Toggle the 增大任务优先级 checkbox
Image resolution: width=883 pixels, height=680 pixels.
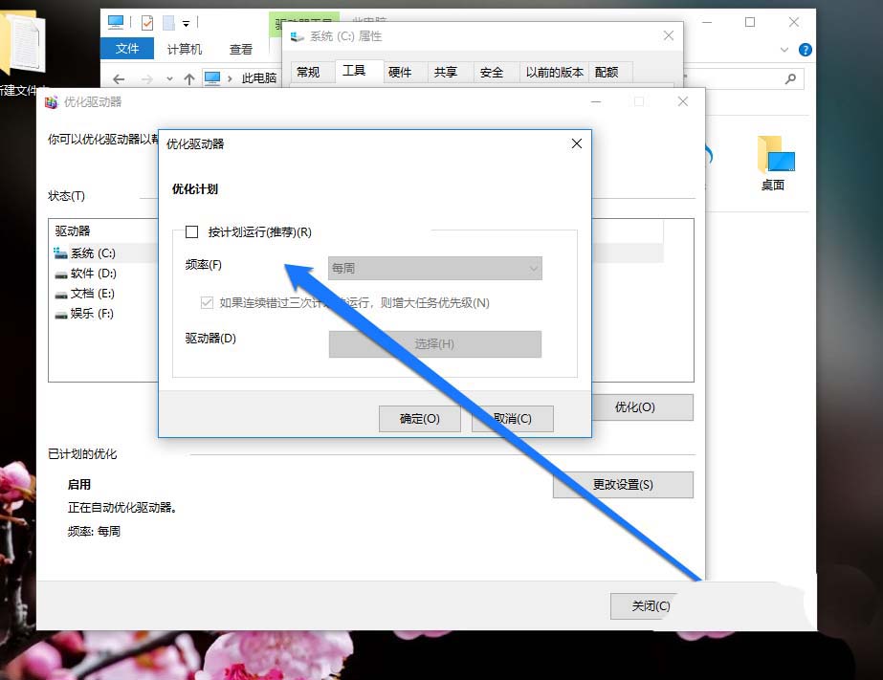coord(207,303)
